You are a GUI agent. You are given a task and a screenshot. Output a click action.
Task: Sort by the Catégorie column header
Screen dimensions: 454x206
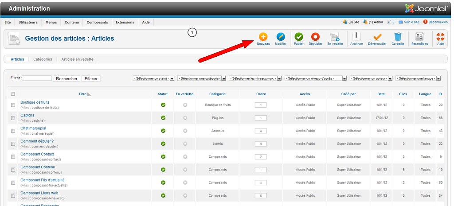click(x=217, y=94)
